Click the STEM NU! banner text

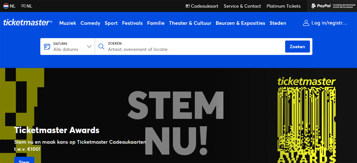coord(176,123)
